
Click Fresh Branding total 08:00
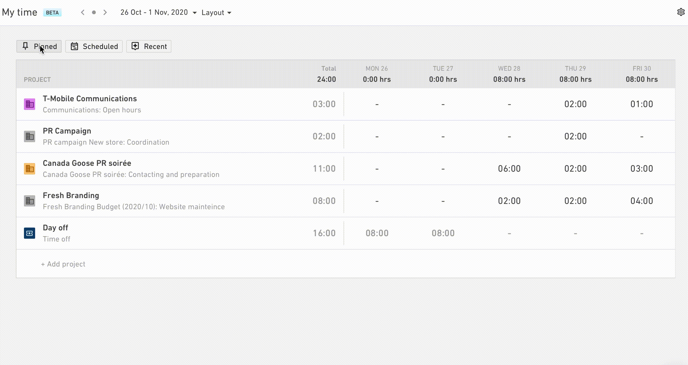[324, 201]
